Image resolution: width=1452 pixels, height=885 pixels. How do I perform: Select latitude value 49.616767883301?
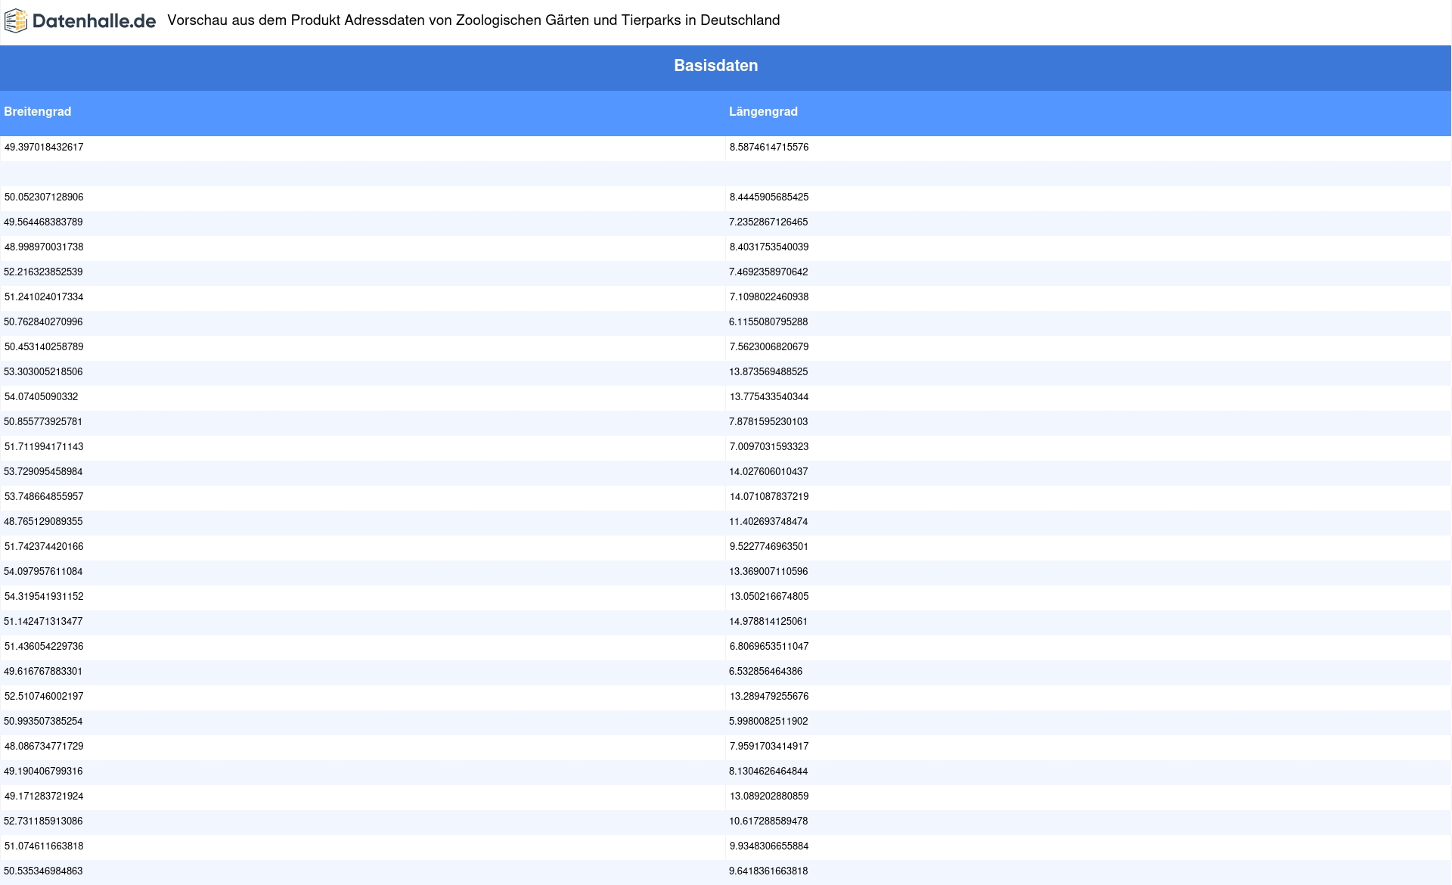point(44,672)
